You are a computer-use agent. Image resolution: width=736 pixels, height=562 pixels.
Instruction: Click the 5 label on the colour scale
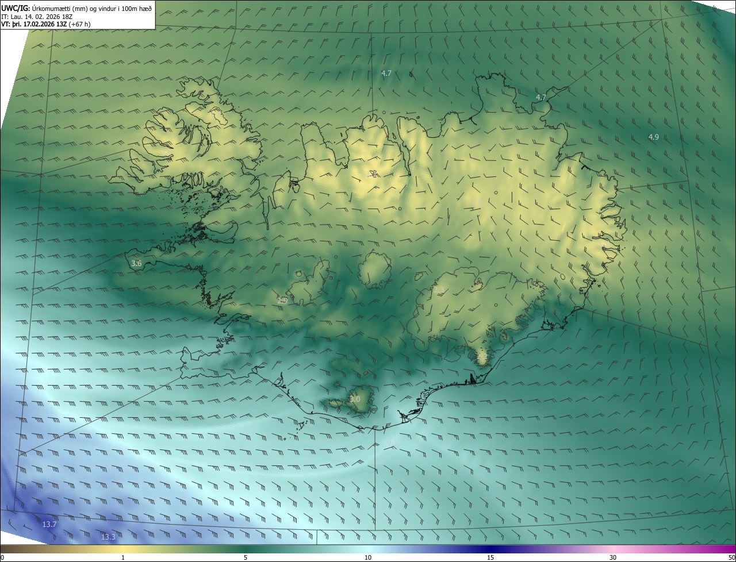tap(246, 557)
